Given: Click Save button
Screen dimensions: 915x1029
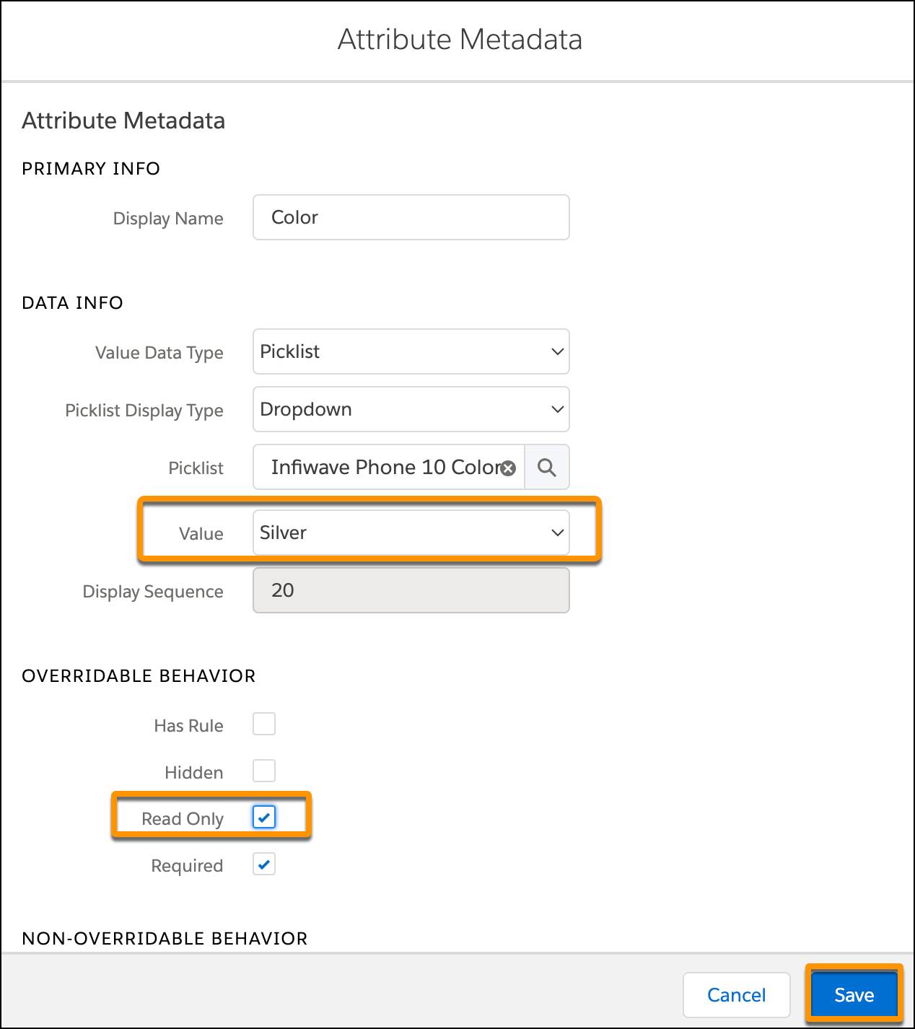Looking at the screenshot, I should click(x=854, y=995).
